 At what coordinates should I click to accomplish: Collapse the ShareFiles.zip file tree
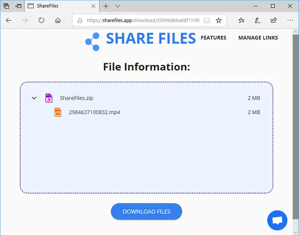tap(34, 98)
